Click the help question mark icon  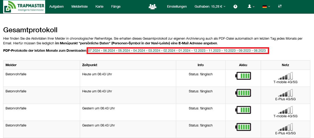[x=235, y=7]
